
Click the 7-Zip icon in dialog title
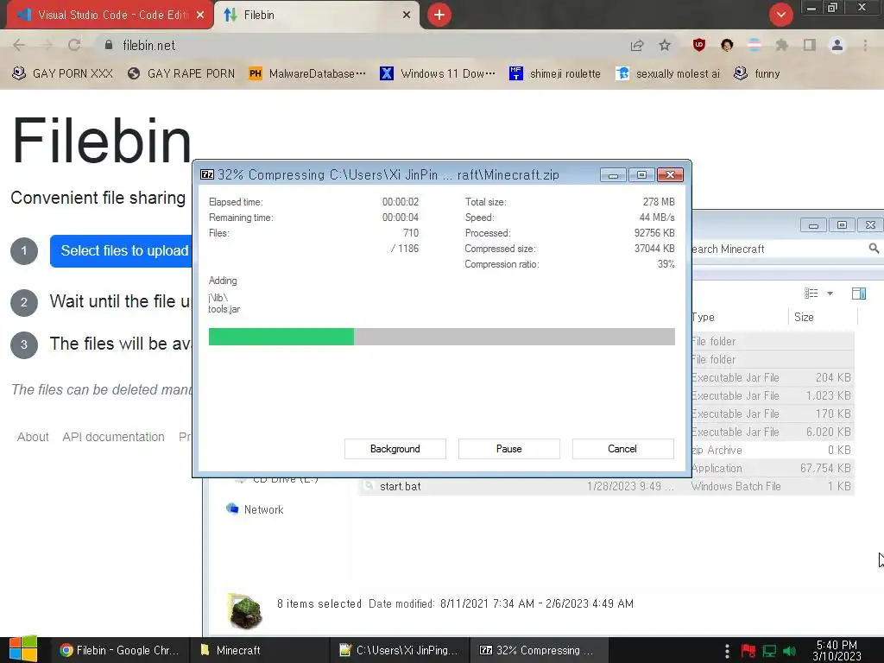click(x=207, y=174)
